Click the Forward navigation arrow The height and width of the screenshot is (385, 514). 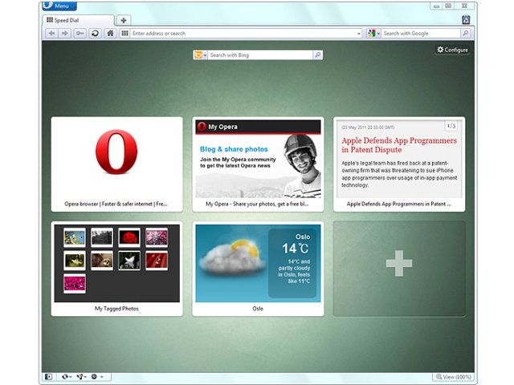point(65,34)
